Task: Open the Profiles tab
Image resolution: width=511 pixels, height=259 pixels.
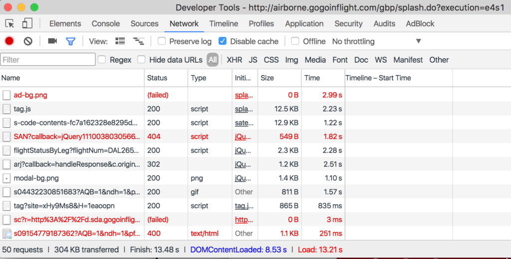Action: pos(261,24)
